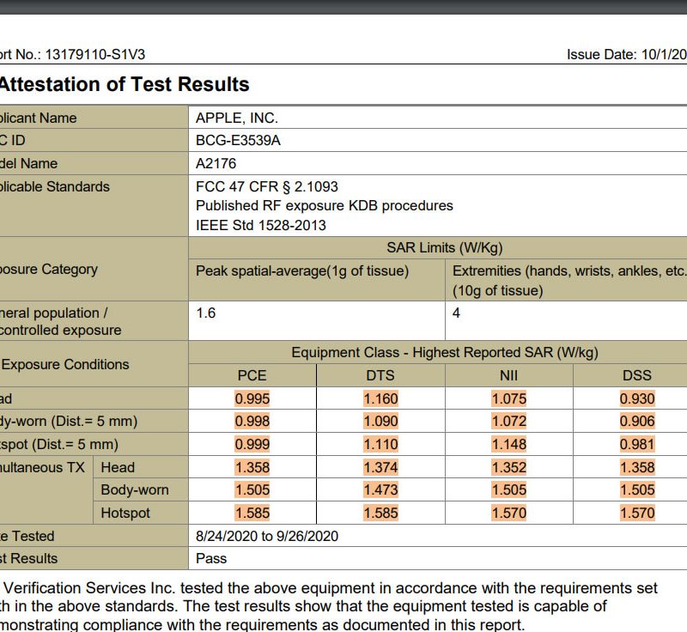The width and height of the screenshot is (687, 632).
Task: Click the APPLE, INC. applicant cell
Action: click(x=237, y=118)
